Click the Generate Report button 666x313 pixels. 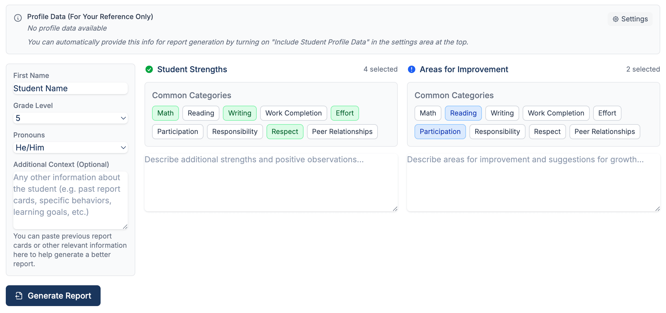pos(53,296)
